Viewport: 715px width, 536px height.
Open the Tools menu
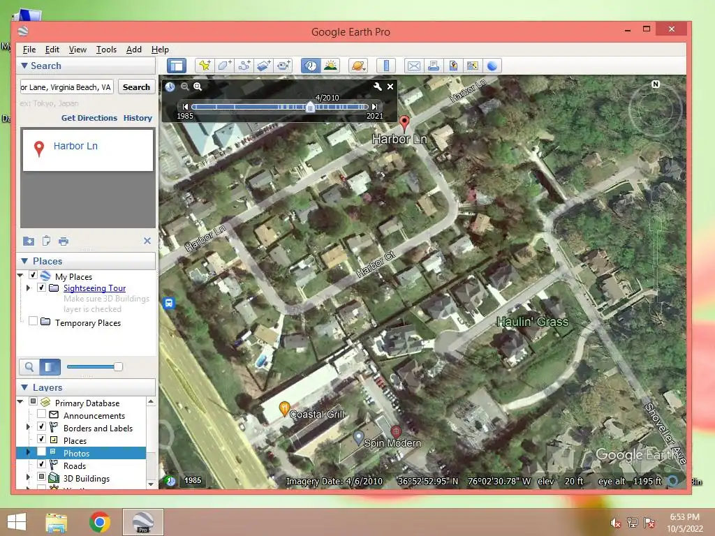coord(106,50)
